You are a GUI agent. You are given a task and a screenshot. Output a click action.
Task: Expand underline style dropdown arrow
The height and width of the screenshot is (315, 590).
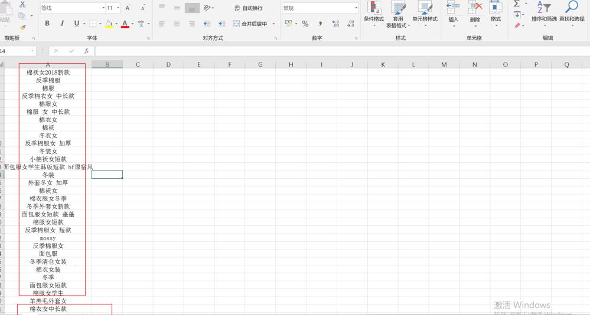pos(84,24)
